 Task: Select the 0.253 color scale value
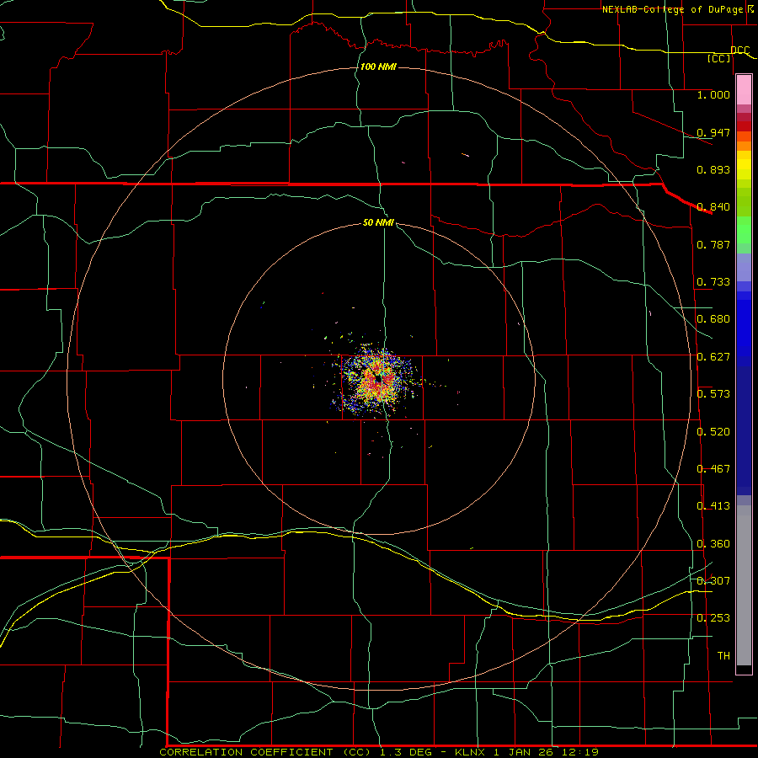click(713, 618)
